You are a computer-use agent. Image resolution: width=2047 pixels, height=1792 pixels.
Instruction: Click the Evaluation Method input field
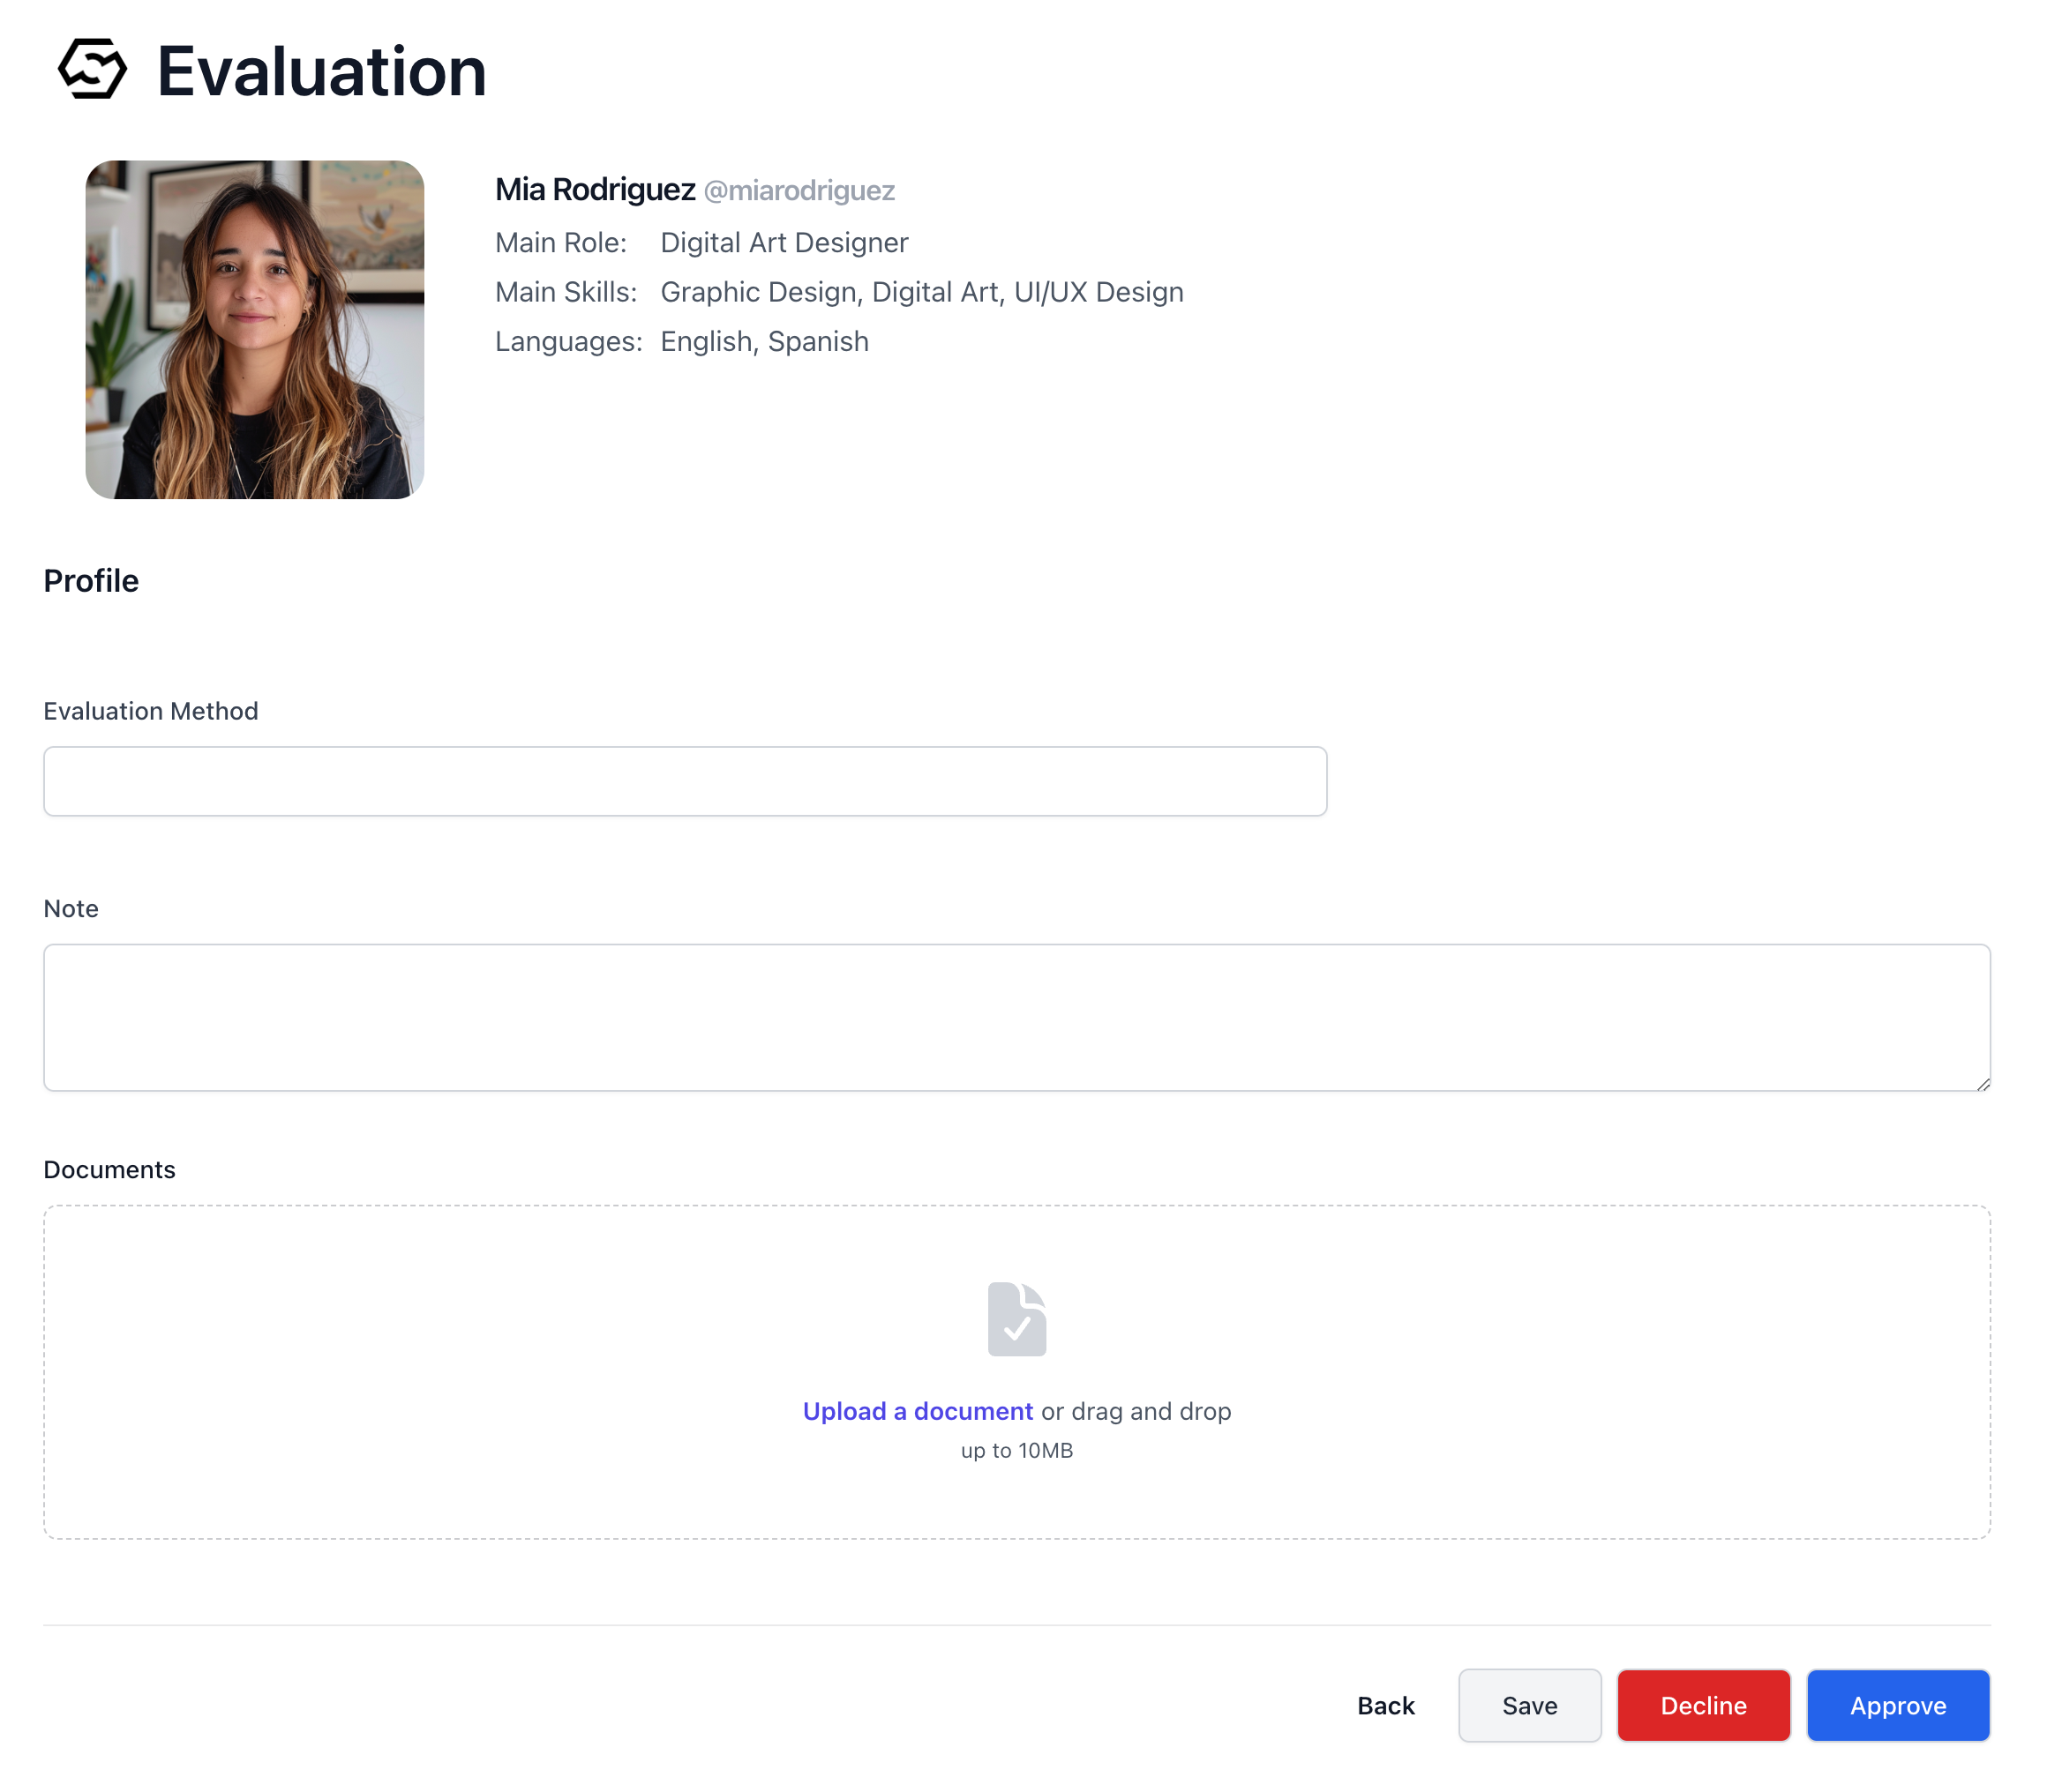(685, 780)
